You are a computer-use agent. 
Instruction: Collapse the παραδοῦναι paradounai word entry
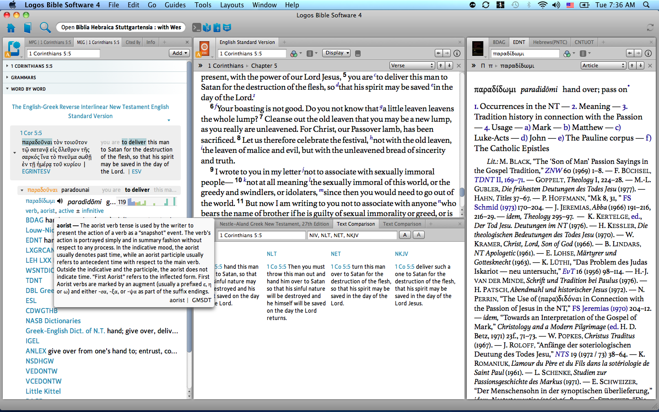(x=22, y=190)
